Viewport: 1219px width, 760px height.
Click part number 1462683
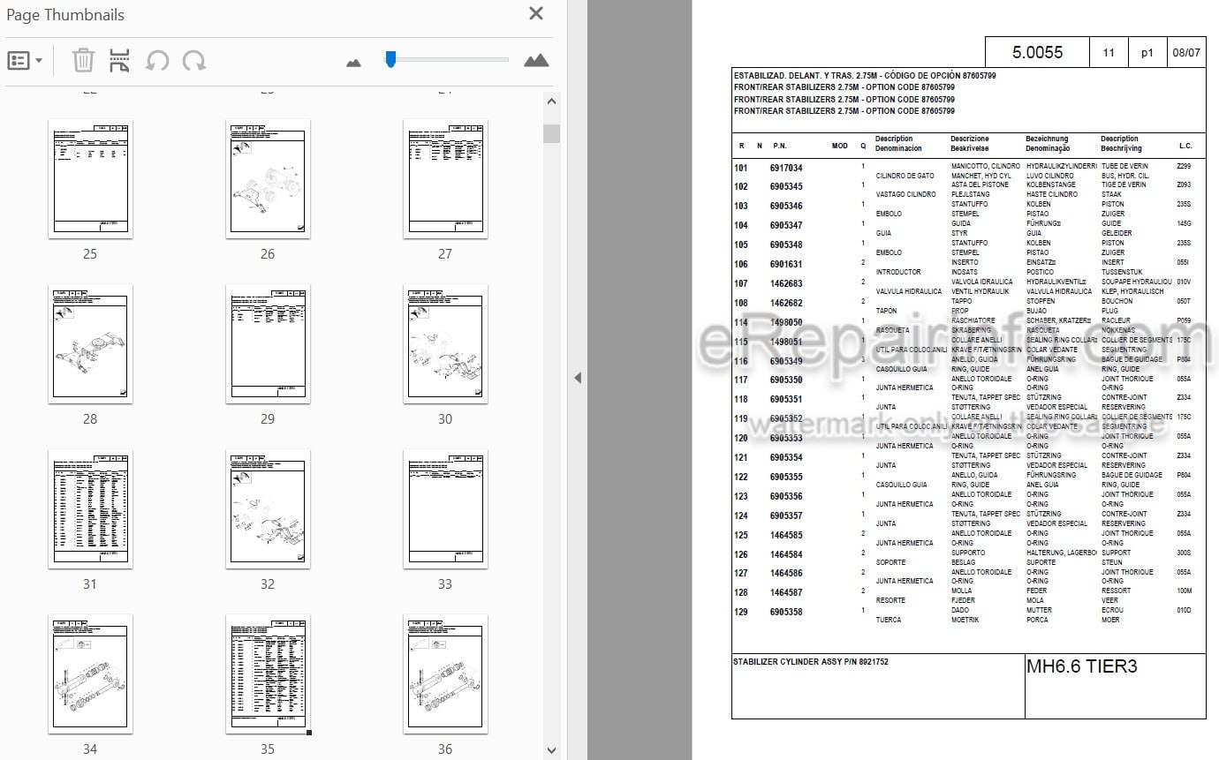click(x=786, y=284)
